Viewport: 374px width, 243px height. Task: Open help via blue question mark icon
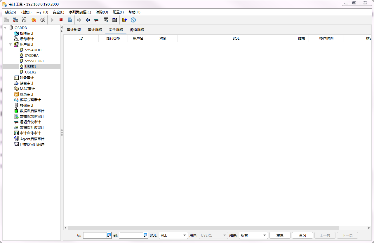(x=133, y=20)
